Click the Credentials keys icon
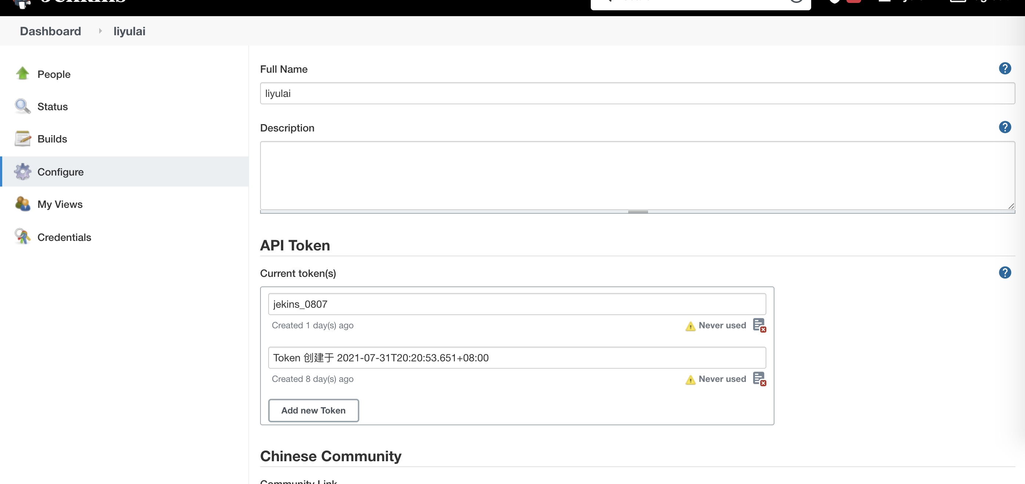 pyautogui.click(x=22, y=236)
